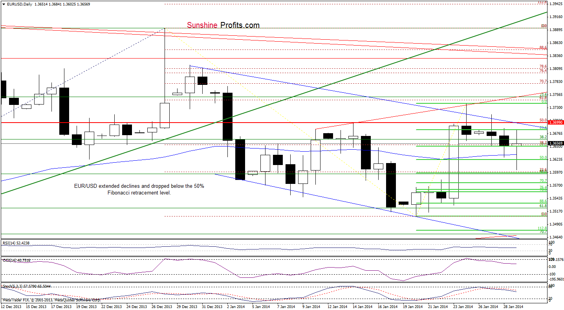This screenshot has height=310, width=564.
Task: Click the 26 Dec 2013 date label
Action: point(161,306)
